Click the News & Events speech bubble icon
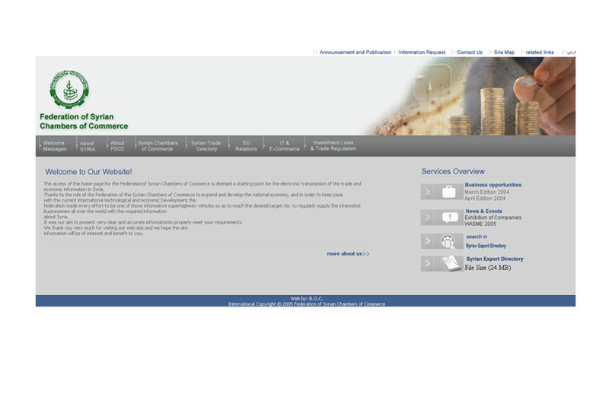The height and width of the screenshot is (413, 609). point(449,218)
